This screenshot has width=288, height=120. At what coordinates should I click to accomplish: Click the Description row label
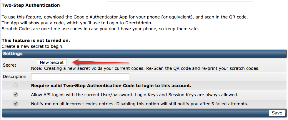click(14, 77)
